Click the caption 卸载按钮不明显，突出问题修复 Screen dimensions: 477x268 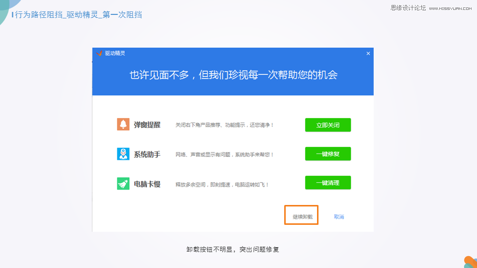pyautogui.click(x=233, y=250)
